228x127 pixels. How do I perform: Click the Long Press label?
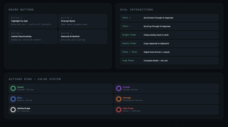coord(128,61)
